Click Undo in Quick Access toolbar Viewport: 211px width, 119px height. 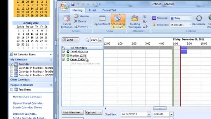[x=78, y=4]
